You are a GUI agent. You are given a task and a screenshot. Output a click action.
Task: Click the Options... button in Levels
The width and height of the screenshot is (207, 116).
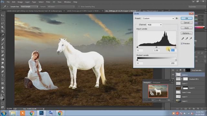187,33
